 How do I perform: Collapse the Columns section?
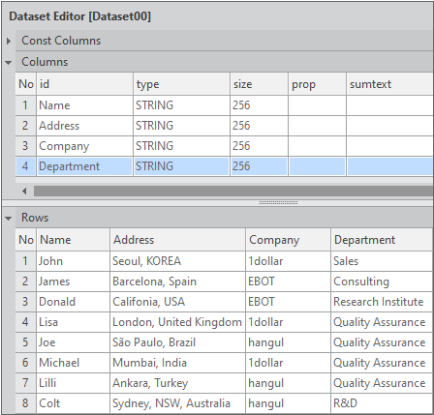9,62
